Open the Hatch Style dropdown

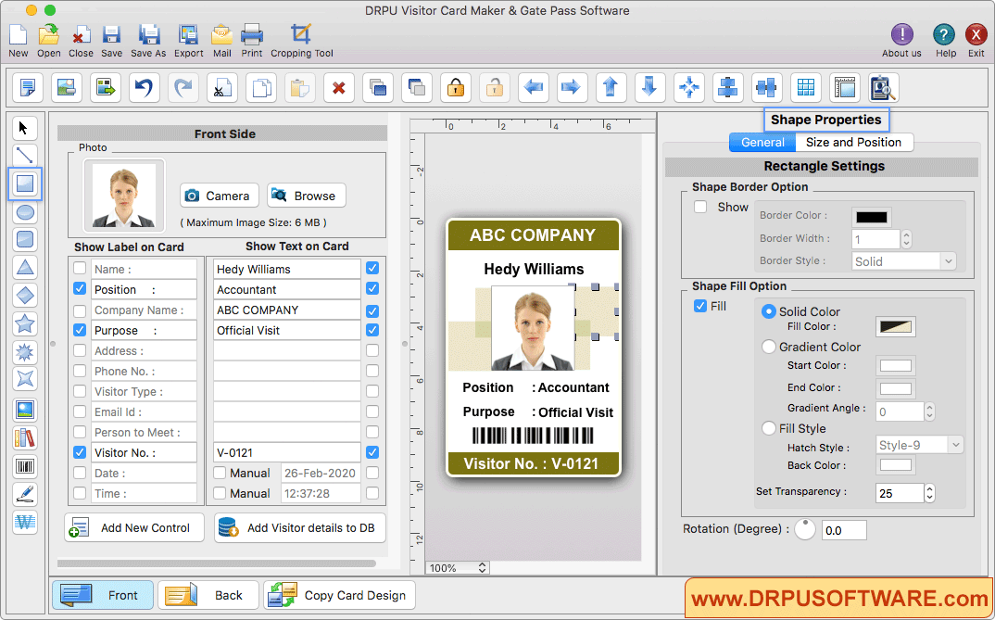919,445
